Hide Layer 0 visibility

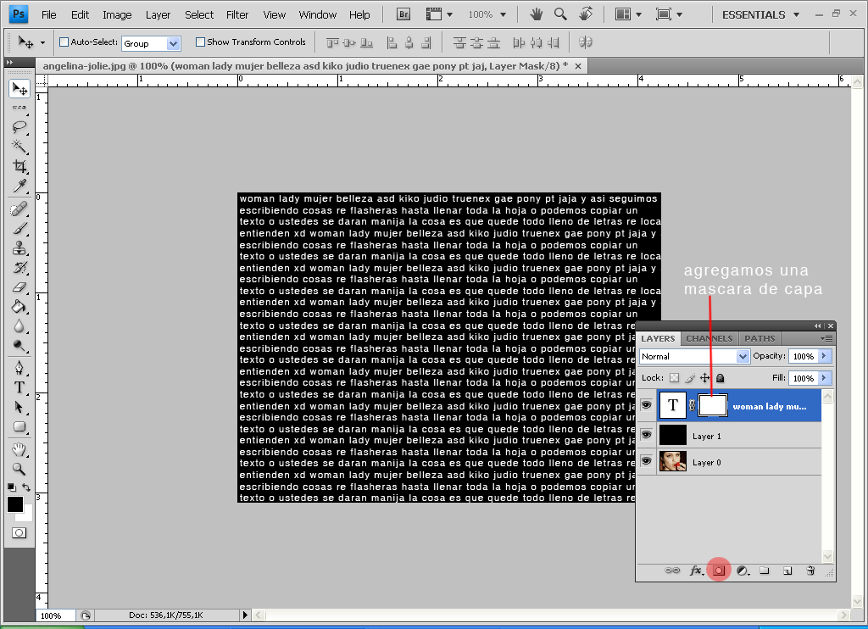coord(646,461)
